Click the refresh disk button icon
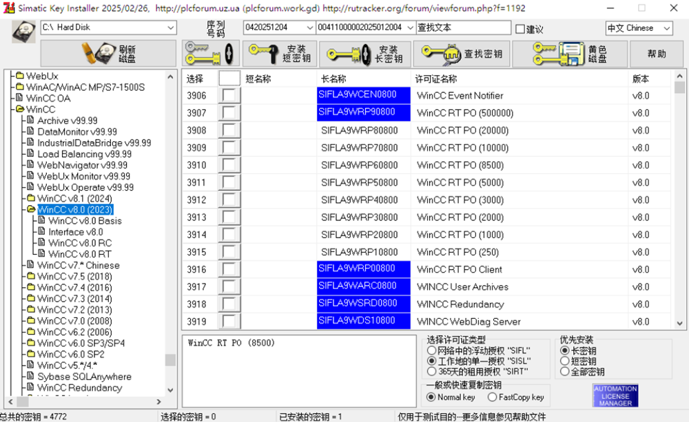The height and width of the screenshot is (422, 689). [x=108, y=54]
